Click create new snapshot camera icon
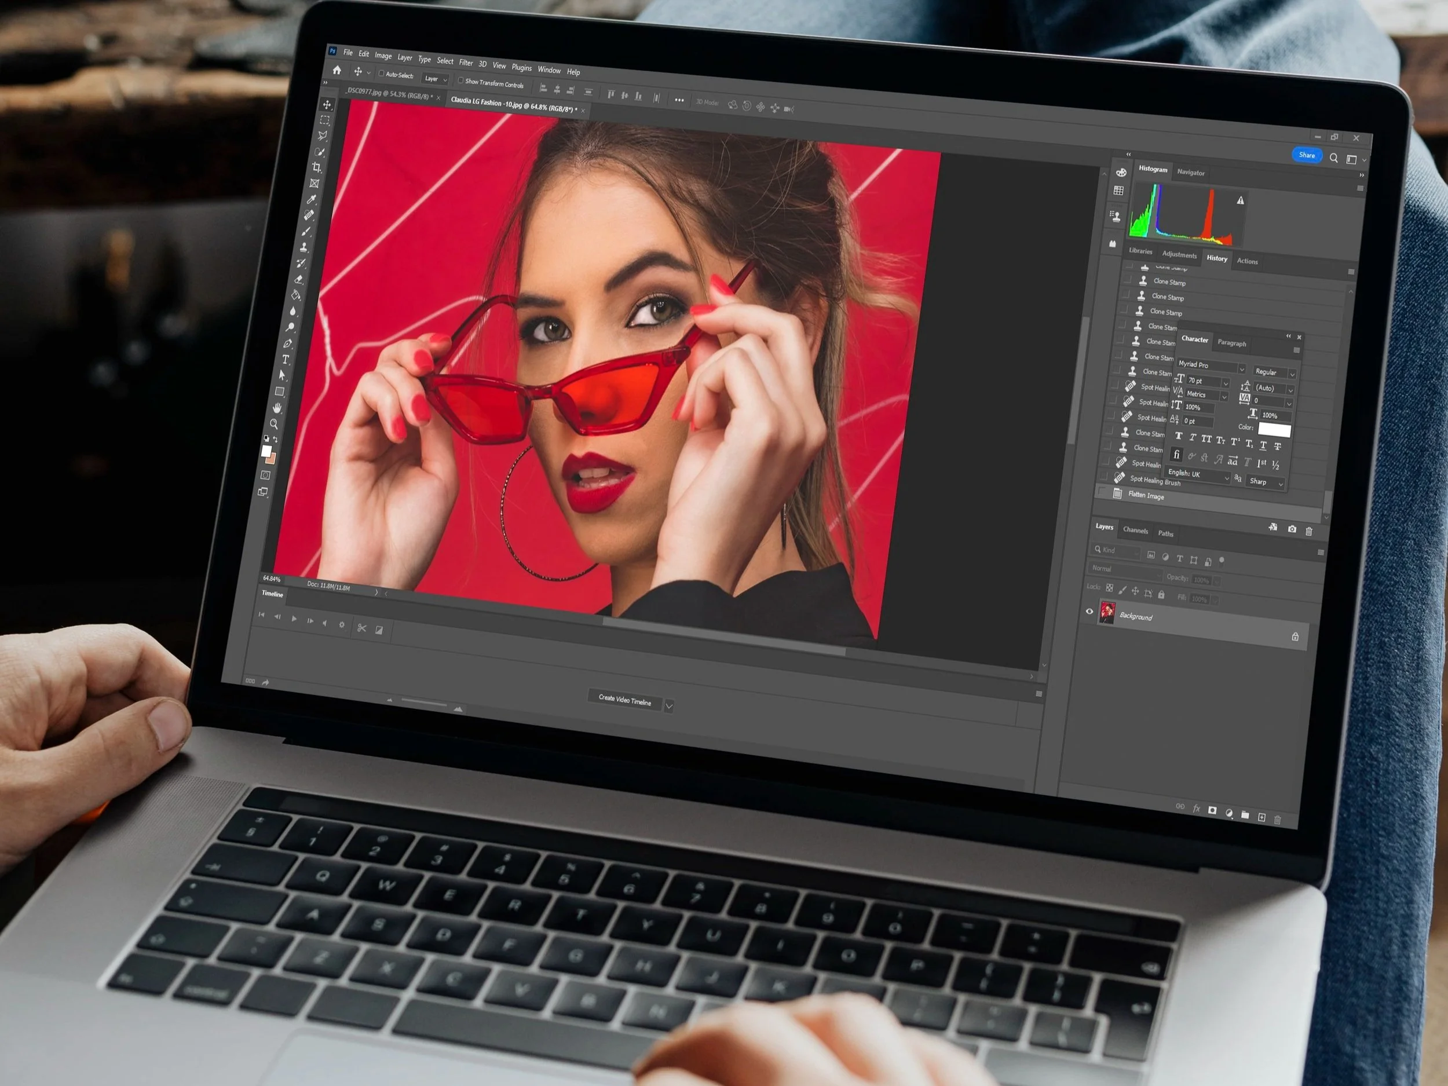The width and height of the screenshot is (1448, 1086). coord(1292,529)
